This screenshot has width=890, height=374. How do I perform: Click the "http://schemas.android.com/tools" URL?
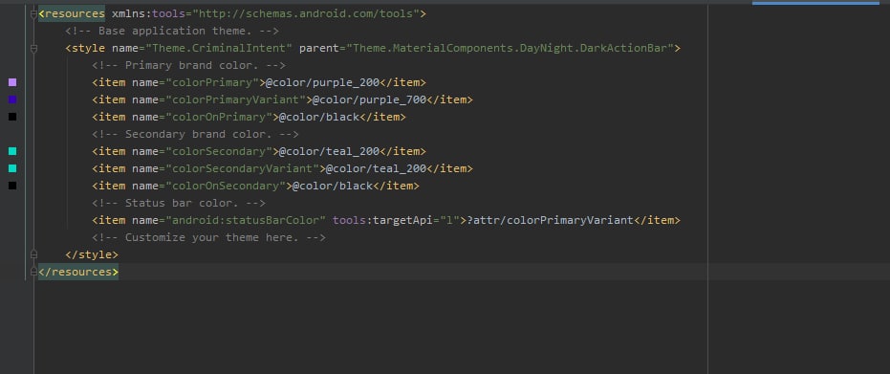[306, 13]
